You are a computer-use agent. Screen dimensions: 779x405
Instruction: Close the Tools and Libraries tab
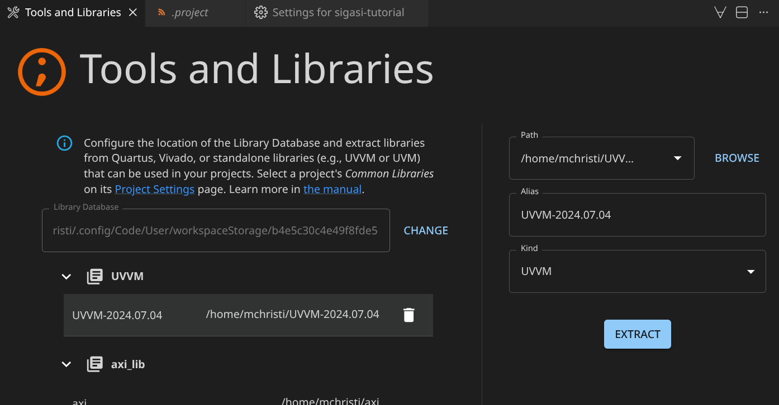click(x=133, y=12)
